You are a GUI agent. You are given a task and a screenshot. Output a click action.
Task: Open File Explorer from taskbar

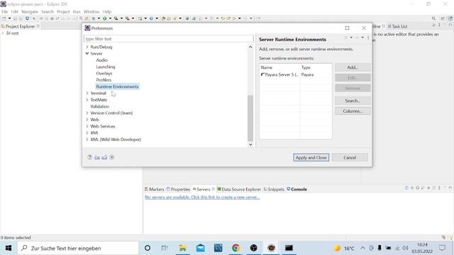click(182, 248)
